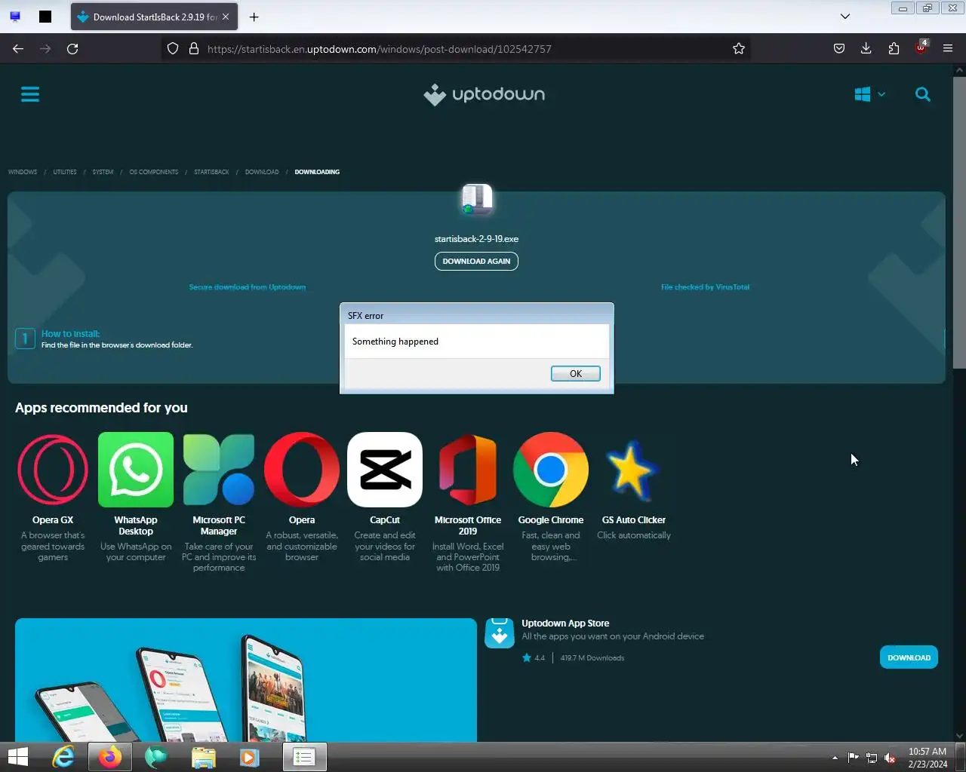Image resolution: width=966 pixels, height=772 pixels.
Task: Click the STARTISBACK breadcrumb
Action: [211, 172]
